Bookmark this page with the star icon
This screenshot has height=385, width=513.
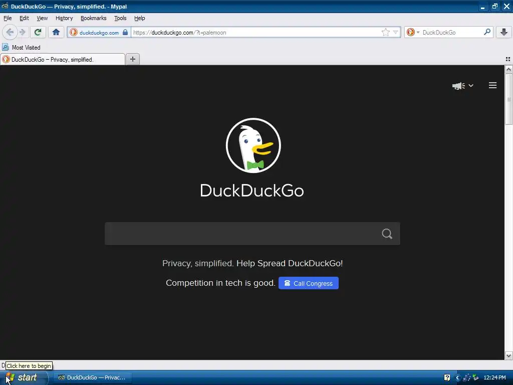(385, 32)
